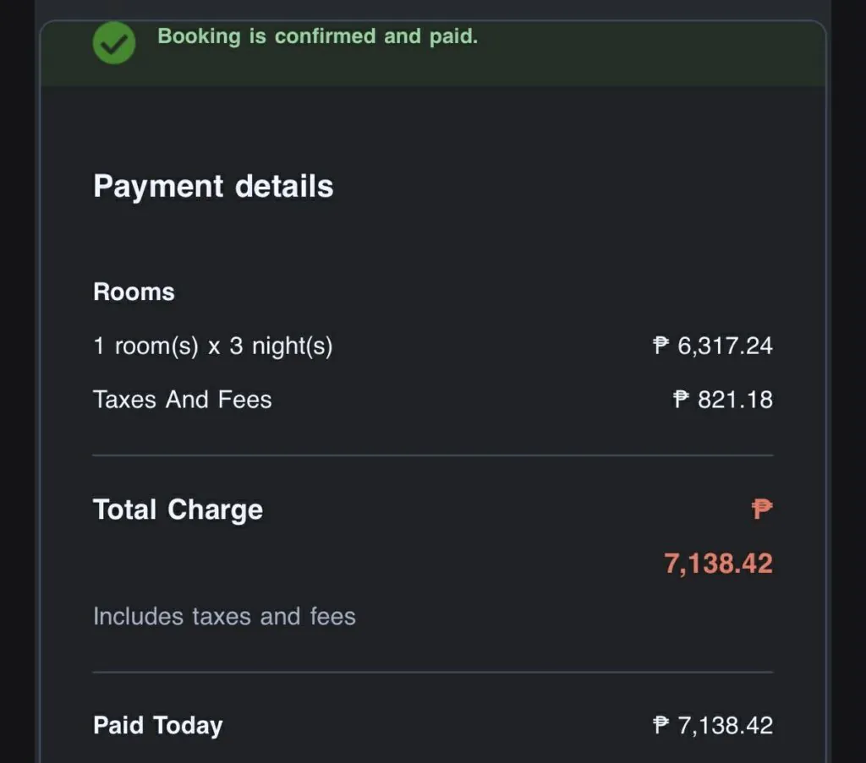Click the "1 room(s) x 3 night(s)" line
This screenshot has width=866, height=763.
coord(212,346)
